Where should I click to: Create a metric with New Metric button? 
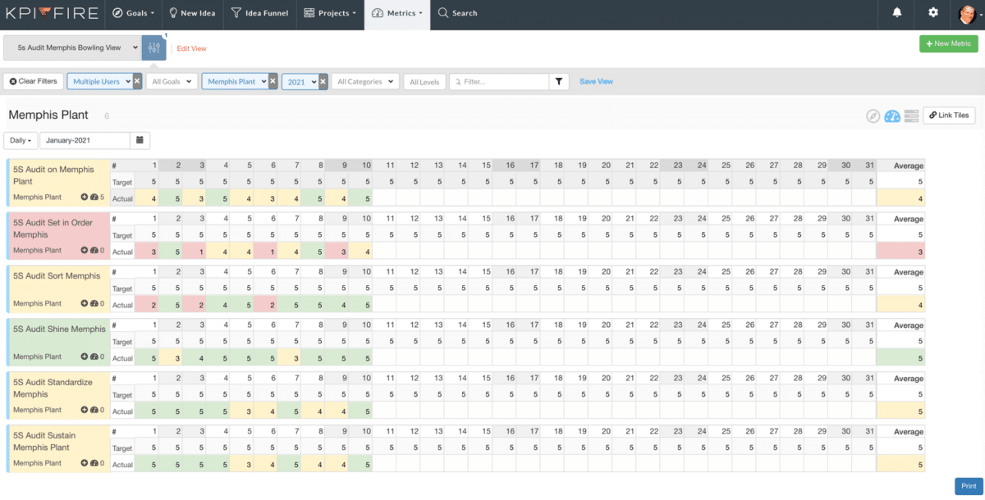pos(948,43)
